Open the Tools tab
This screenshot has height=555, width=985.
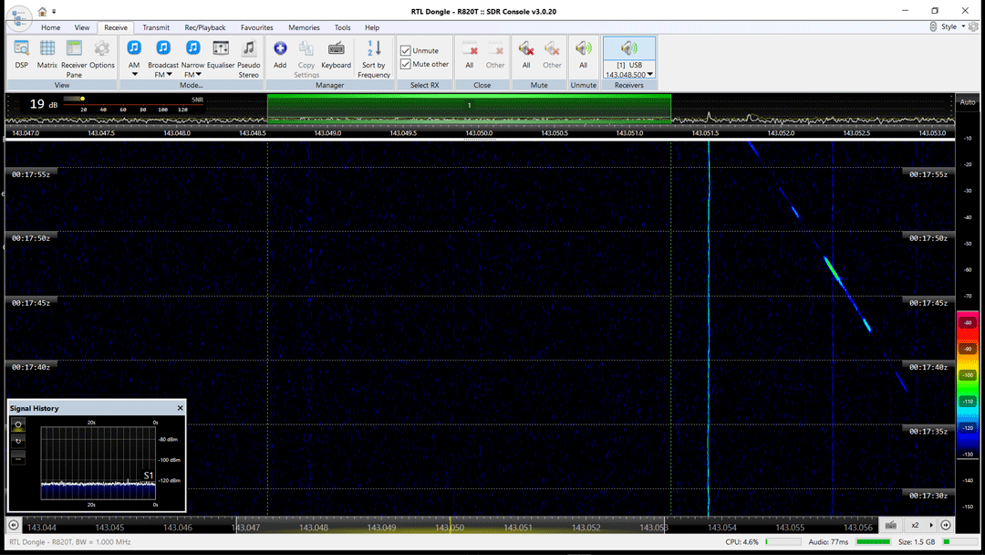[342, 27]
